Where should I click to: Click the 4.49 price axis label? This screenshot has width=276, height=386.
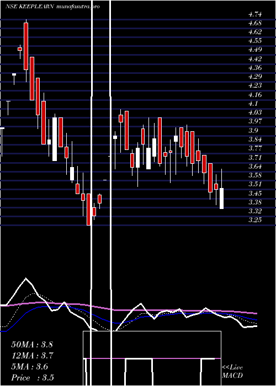[x=255, y=50]
